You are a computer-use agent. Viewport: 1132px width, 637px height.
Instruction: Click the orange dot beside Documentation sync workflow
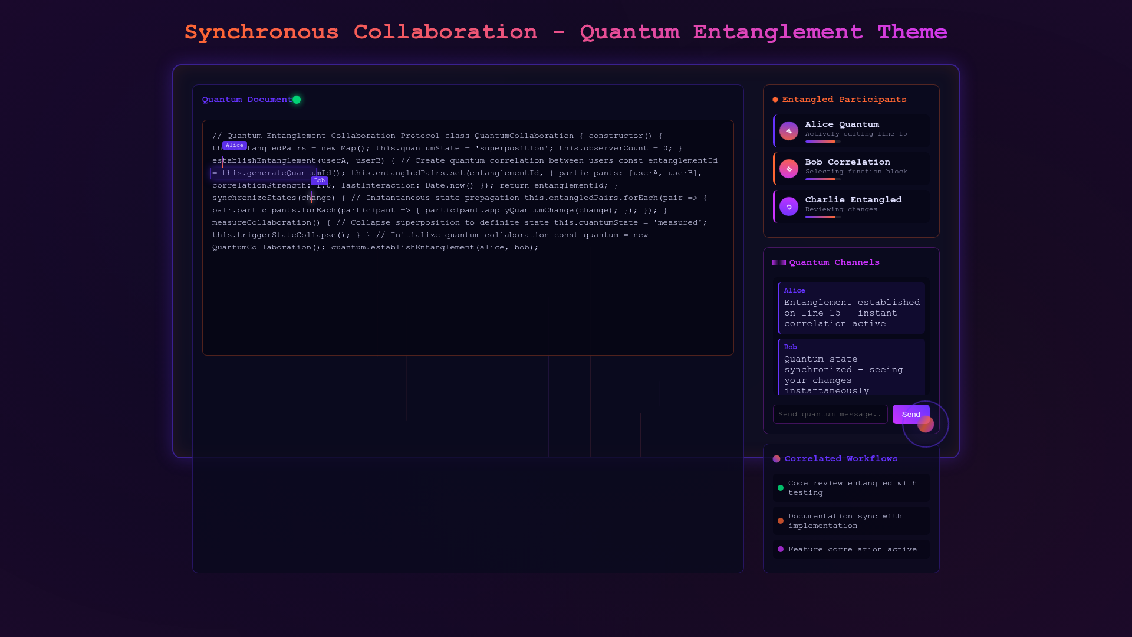pos(781,521)
